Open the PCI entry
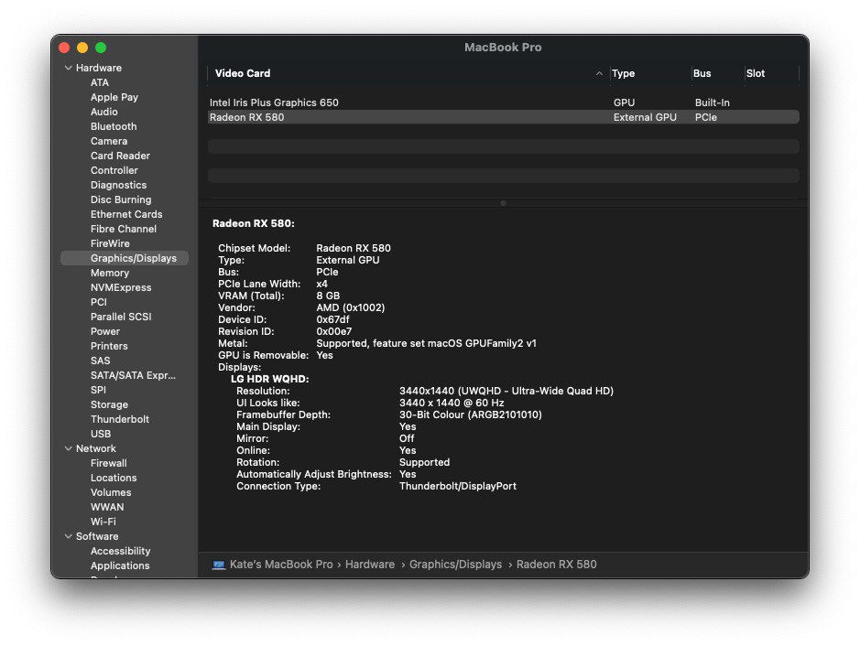The height and width of the screenshot is (646, 860). pyautogui.click(x=99, y=303)
